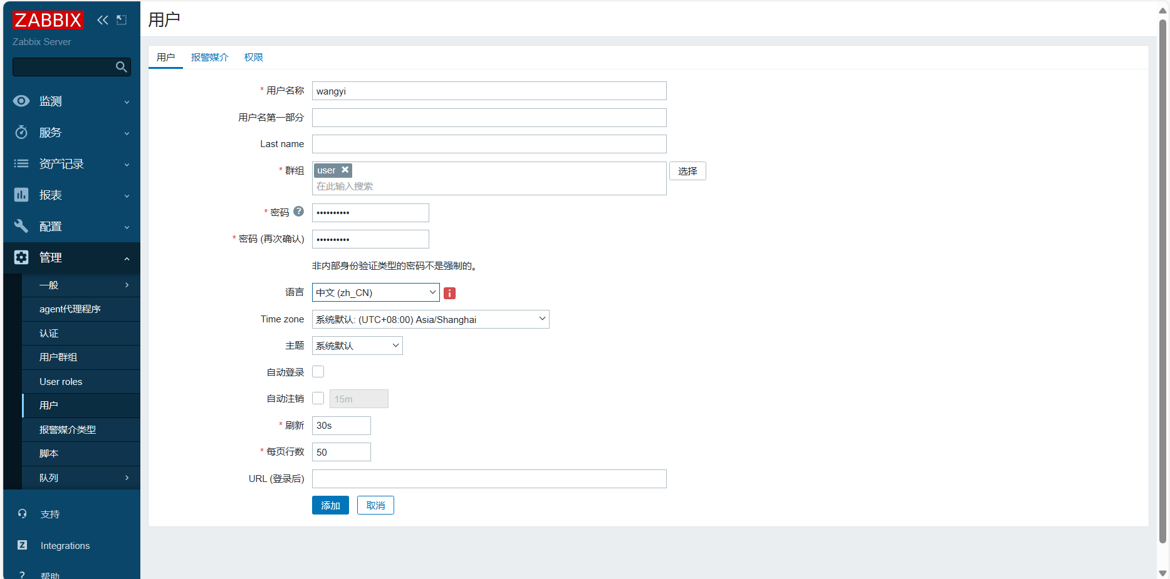Click the wrench icon for 配置
The width and height of the screenshot is (1170, 579).
21,226
